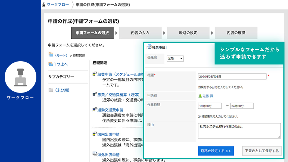Screen dimensions: 288x162
Task: Click the (未分類) folder icon
Action: (x=51, y=90)
